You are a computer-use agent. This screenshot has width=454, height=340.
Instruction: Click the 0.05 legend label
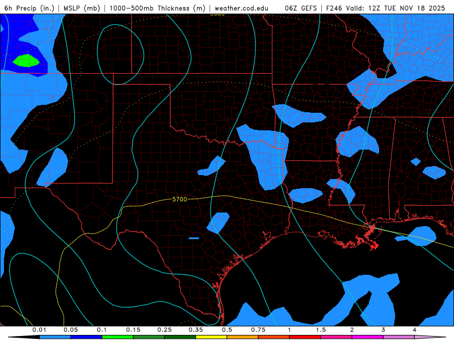point(70,330)
